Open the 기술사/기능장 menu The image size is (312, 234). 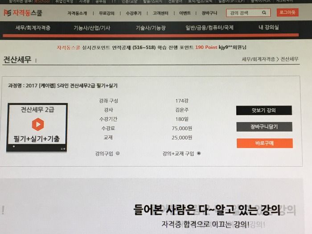pos(151,28)
